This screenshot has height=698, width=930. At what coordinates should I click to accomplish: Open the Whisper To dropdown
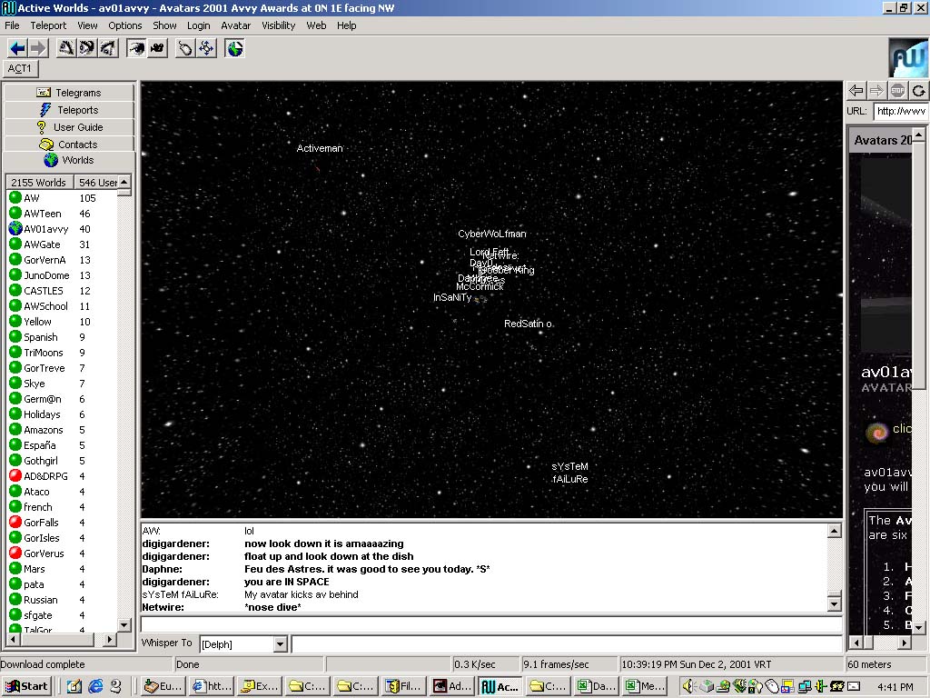pyautogui.click(x=280, y=644)
